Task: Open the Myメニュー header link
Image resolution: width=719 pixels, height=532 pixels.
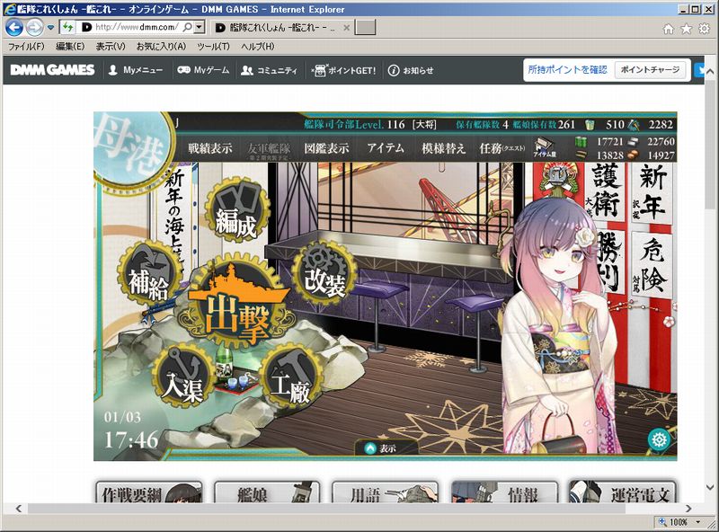Action: point(136,70)
